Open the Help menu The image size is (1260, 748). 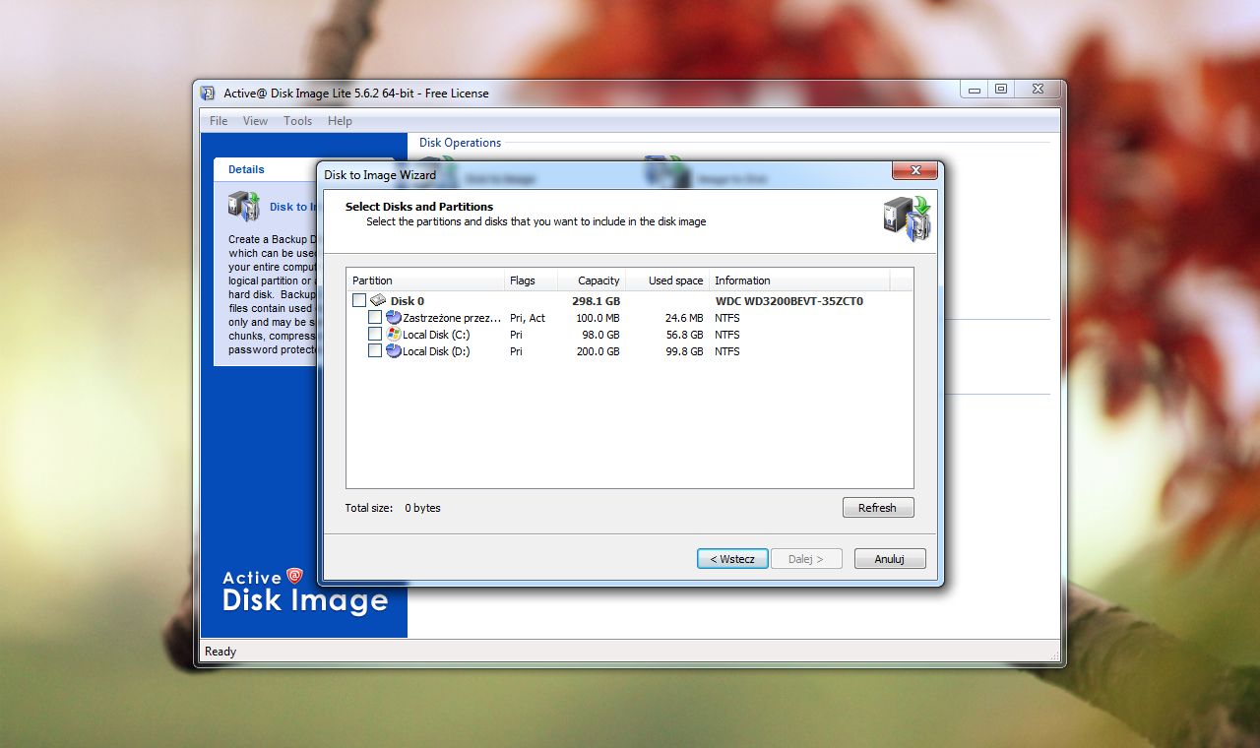[x=340, y=121]
